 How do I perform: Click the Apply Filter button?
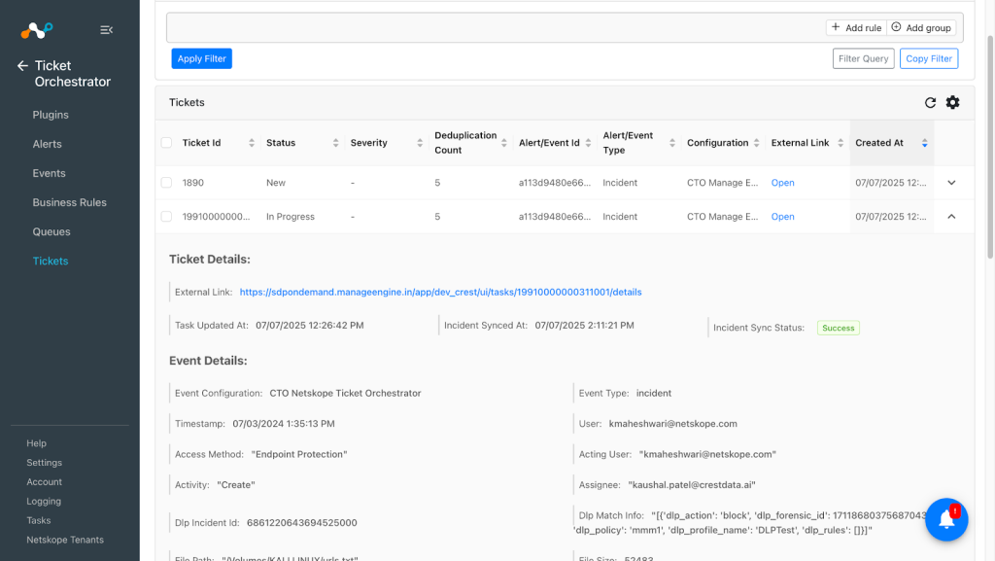[x=202, y=58]
